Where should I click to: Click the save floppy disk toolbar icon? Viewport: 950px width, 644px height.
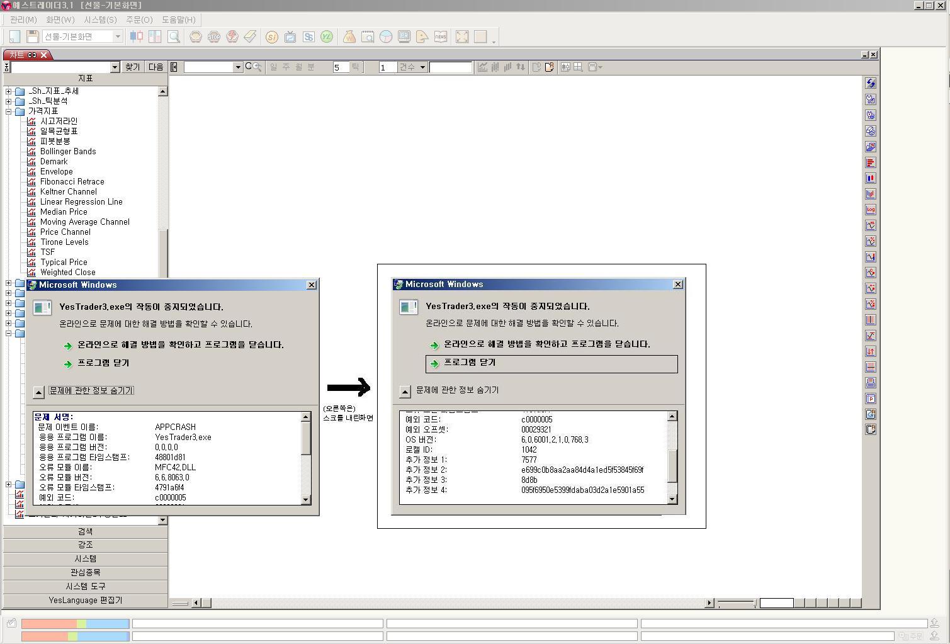(33, 37)
